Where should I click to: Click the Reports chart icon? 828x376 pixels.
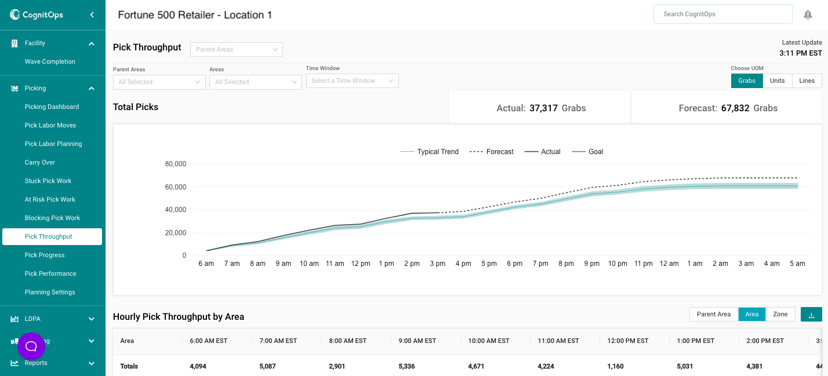tap(14, 363)
